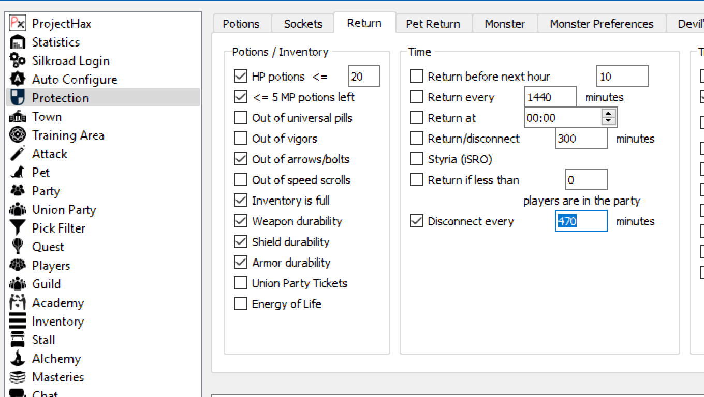
Task: Open the Monster Preferences tab
Action: click(x=602, y=24)
